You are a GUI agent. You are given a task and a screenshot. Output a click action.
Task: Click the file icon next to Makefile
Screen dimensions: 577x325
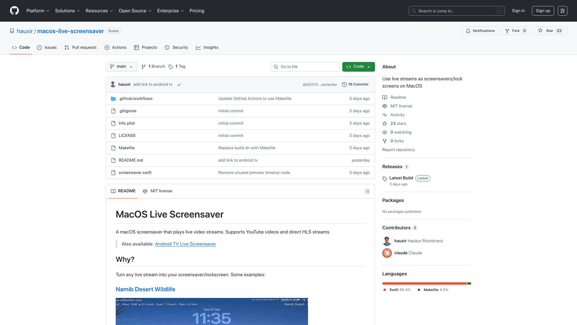[113, 148]
